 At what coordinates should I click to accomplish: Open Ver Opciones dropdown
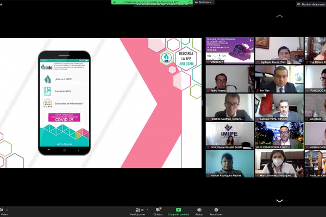click(x=203, y=2)
